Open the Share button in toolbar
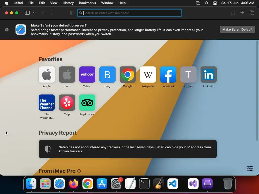The width and height of the screenshot is (259, 194). tap(233, 13)
